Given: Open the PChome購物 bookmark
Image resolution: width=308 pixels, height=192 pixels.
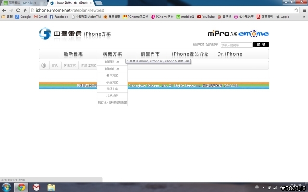Looking at the screenshot, I should [162, 17].
